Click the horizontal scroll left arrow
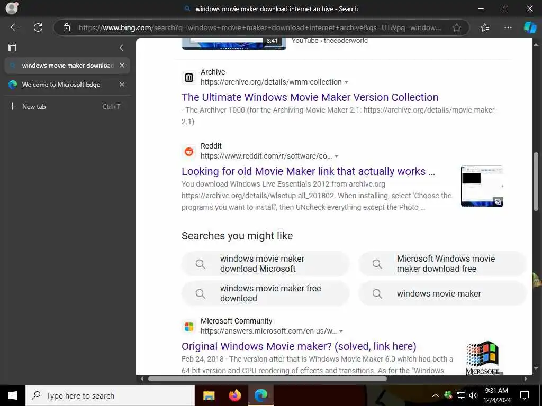Screen dimensions: 542x406 pos(142,379)
